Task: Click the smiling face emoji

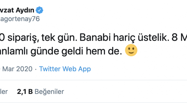Action: pyautogui.click(x=131, y=50)
